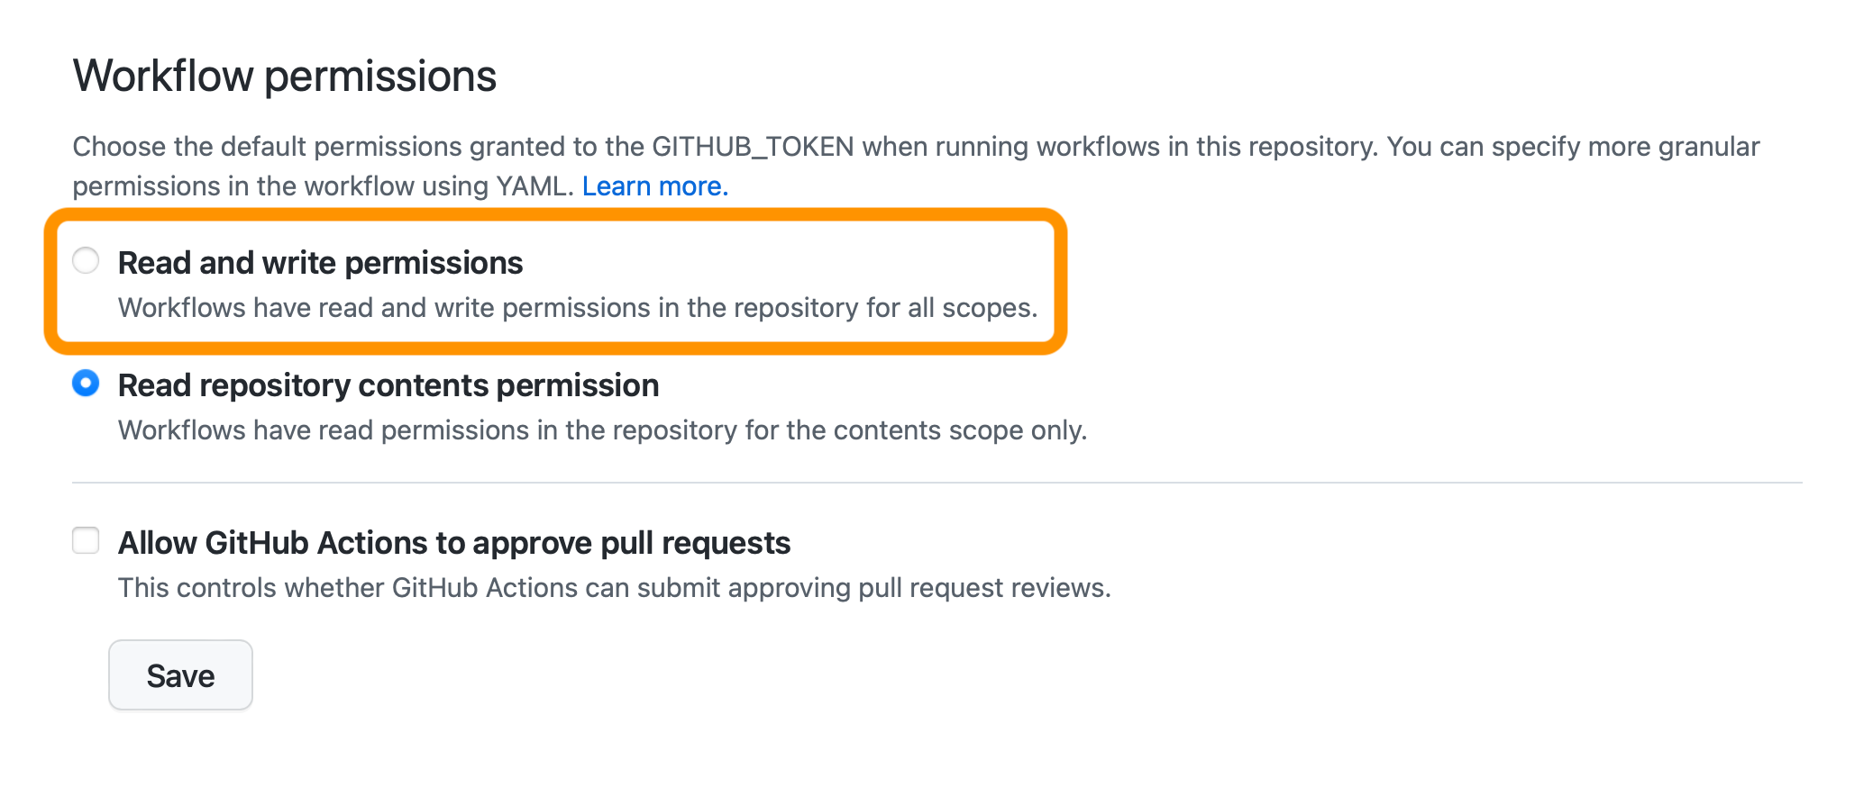
Task: Click the Read and write permissions label
Action: point(320,262)
